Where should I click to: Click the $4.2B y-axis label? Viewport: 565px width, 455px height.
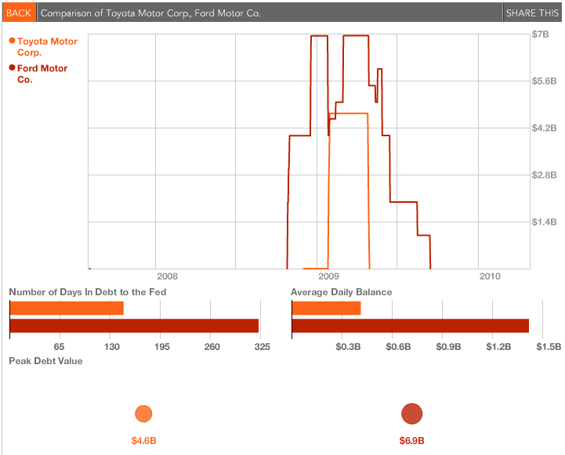tap(544, 128)
